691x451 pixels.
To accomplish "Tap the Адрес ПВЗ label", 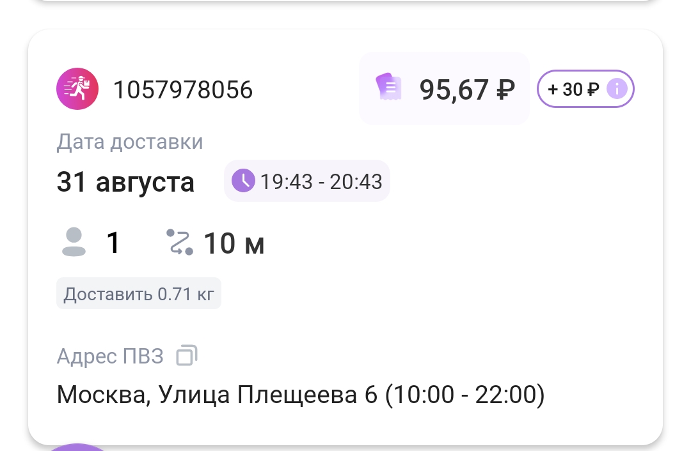I will pyautogui.click(x=110, y=356).
